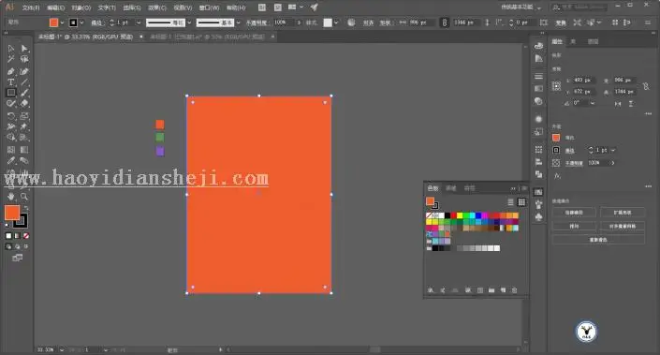The width and height of the screenshot is (660, 355).
Task: Click the 位移路径 Offset Path quick action button
Action: 574,213
